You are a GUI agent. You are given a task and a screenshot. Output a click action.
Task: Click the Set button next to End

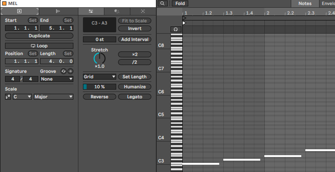pyautogui.click(x=68, y=20)
